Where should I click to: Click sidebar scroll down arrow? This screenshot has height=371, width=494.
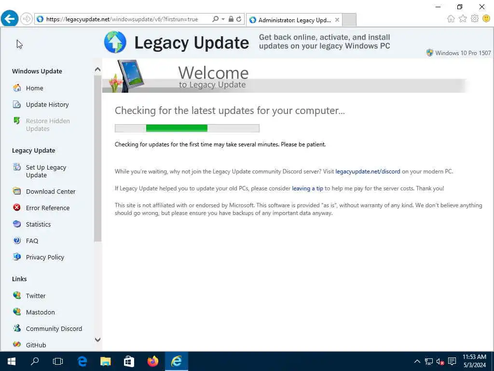(97, 340)
